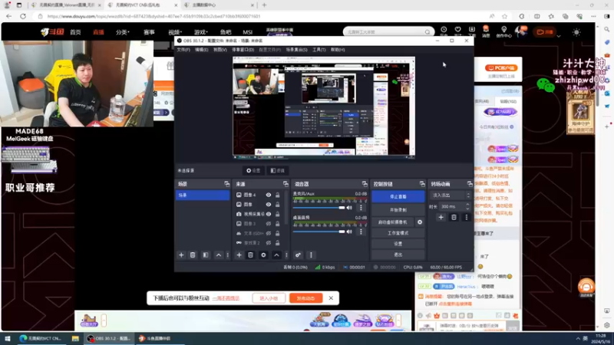
Task: Pop out the 控制按钮 dock panel icon
Action: 421,184
